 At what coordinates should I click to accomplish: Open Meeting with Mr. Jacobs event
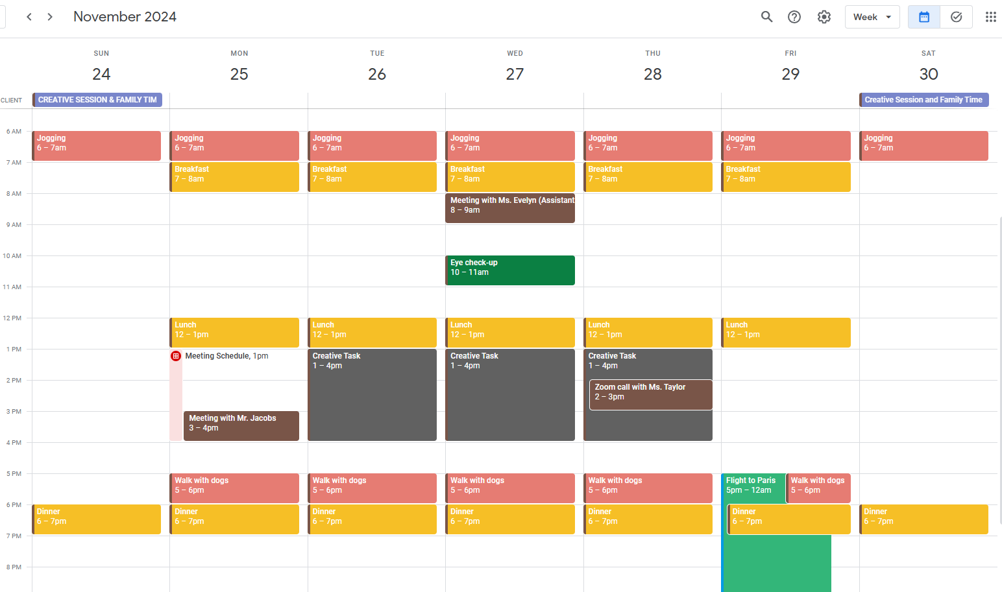click(x=241, y=425)
